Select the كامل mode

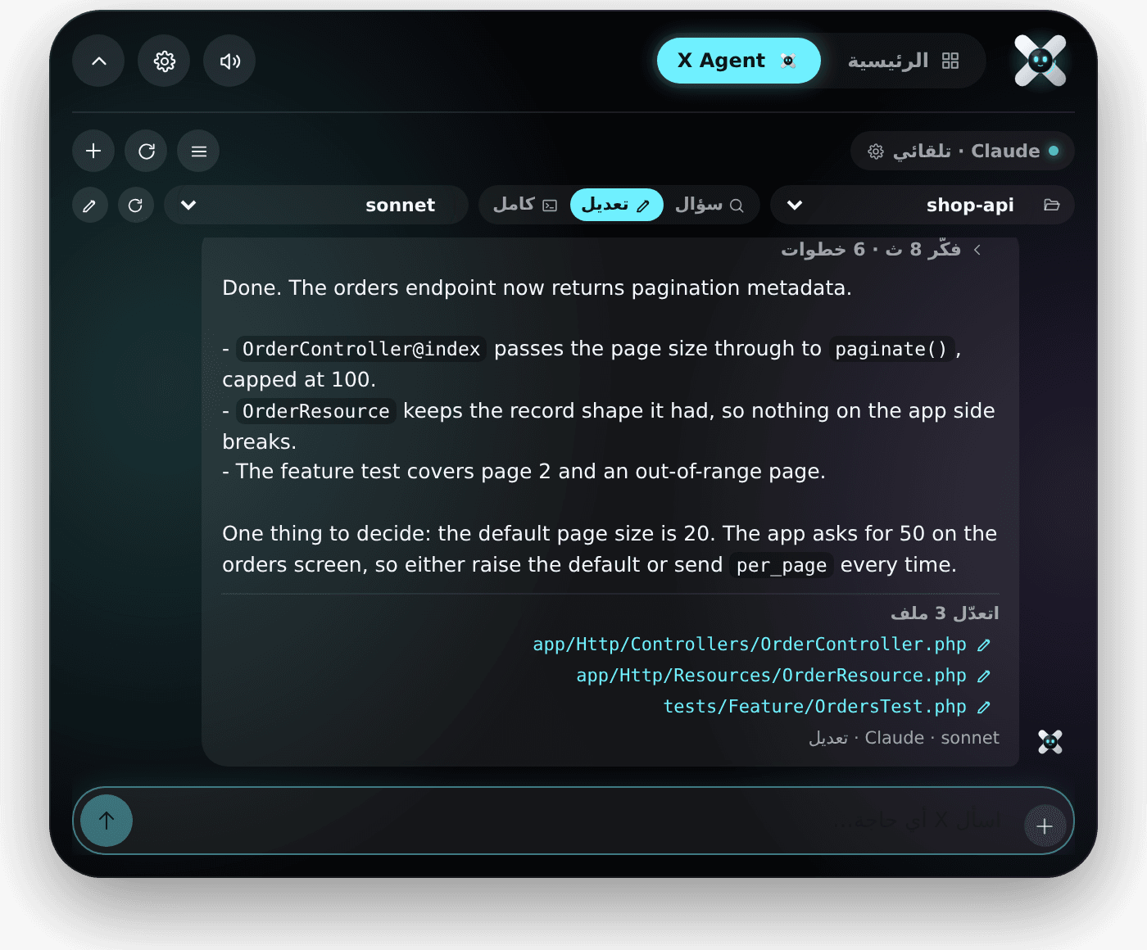pos(524,205)
